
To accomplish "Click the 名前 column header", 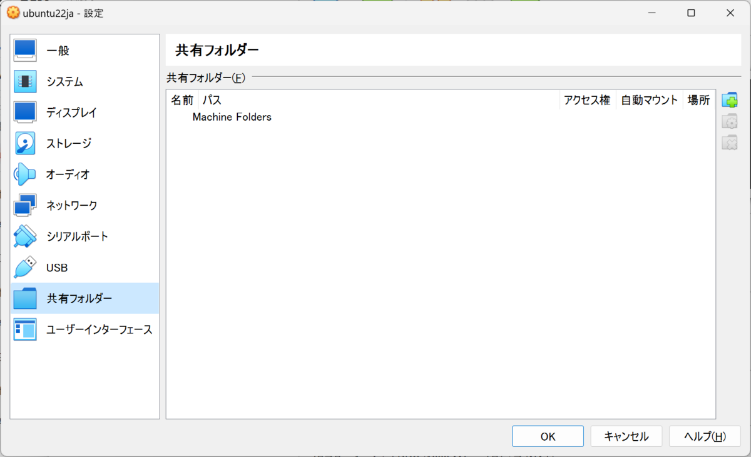I will click(x=183, y=100).
